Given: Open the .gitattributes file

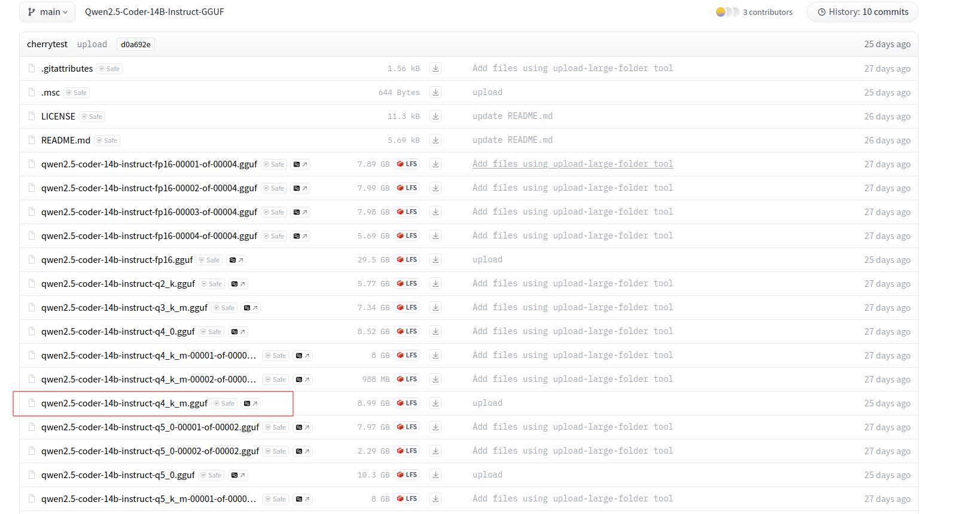Looking at the screenshot, I should (x=67, y=68).
